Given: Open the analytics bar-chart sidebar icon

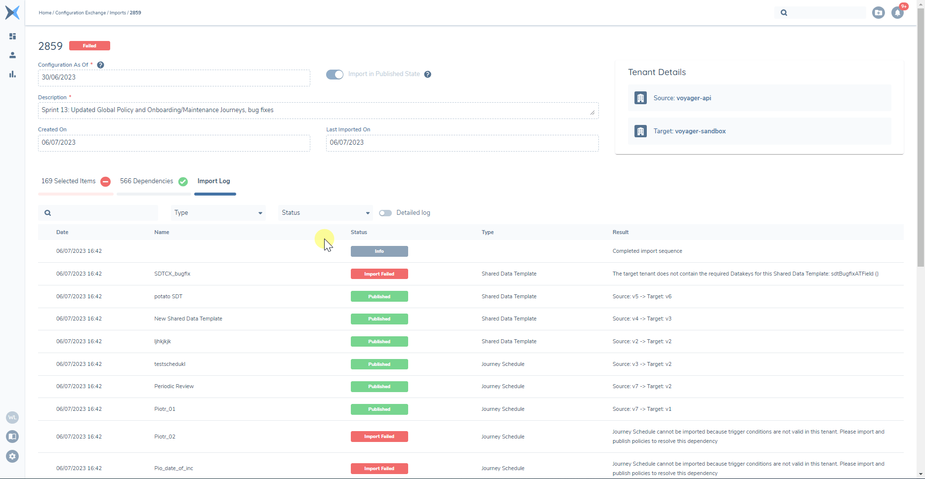Looking at the screenshot, I should (12, 75).
